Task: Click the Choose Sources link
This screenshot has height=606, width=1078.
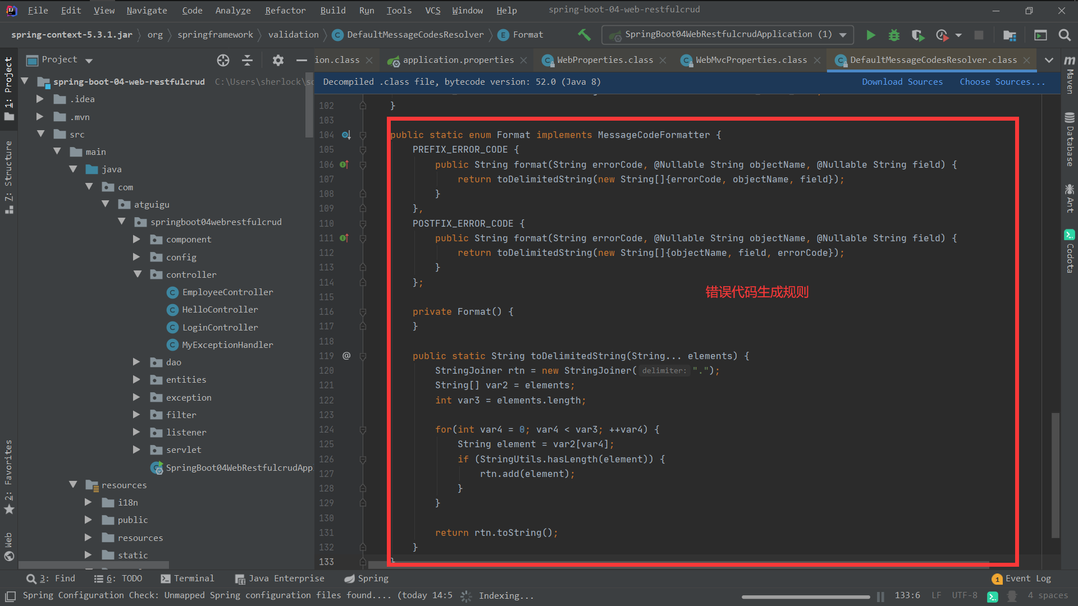Action: (x=1002, y=82)
